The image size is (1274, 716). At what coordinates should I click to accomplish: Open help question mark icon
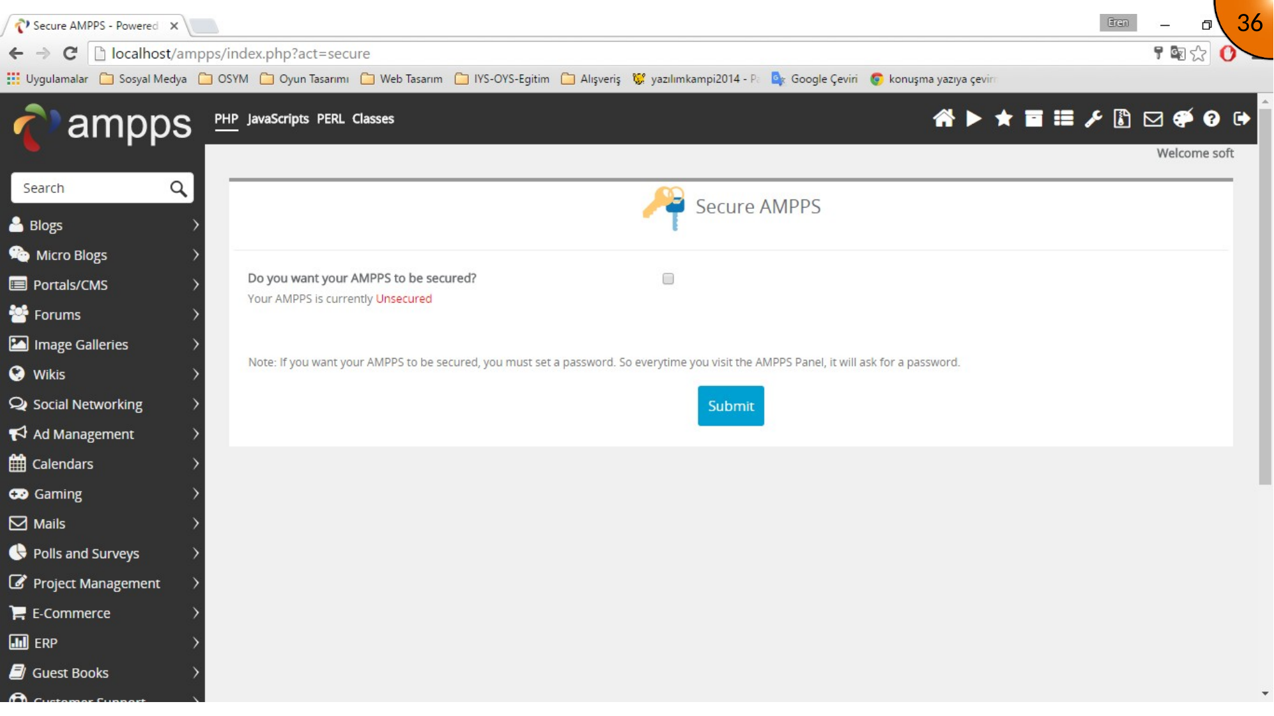[x=1212, y=119]
